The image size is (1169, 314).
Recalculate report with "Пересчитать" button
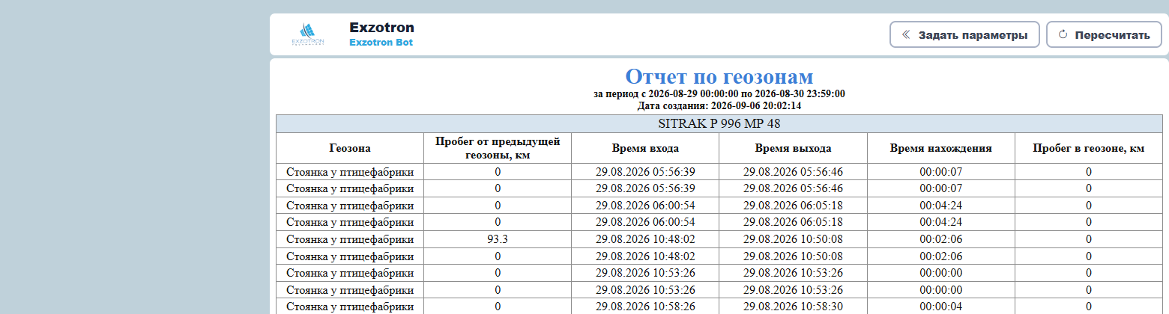(1104, 34)
